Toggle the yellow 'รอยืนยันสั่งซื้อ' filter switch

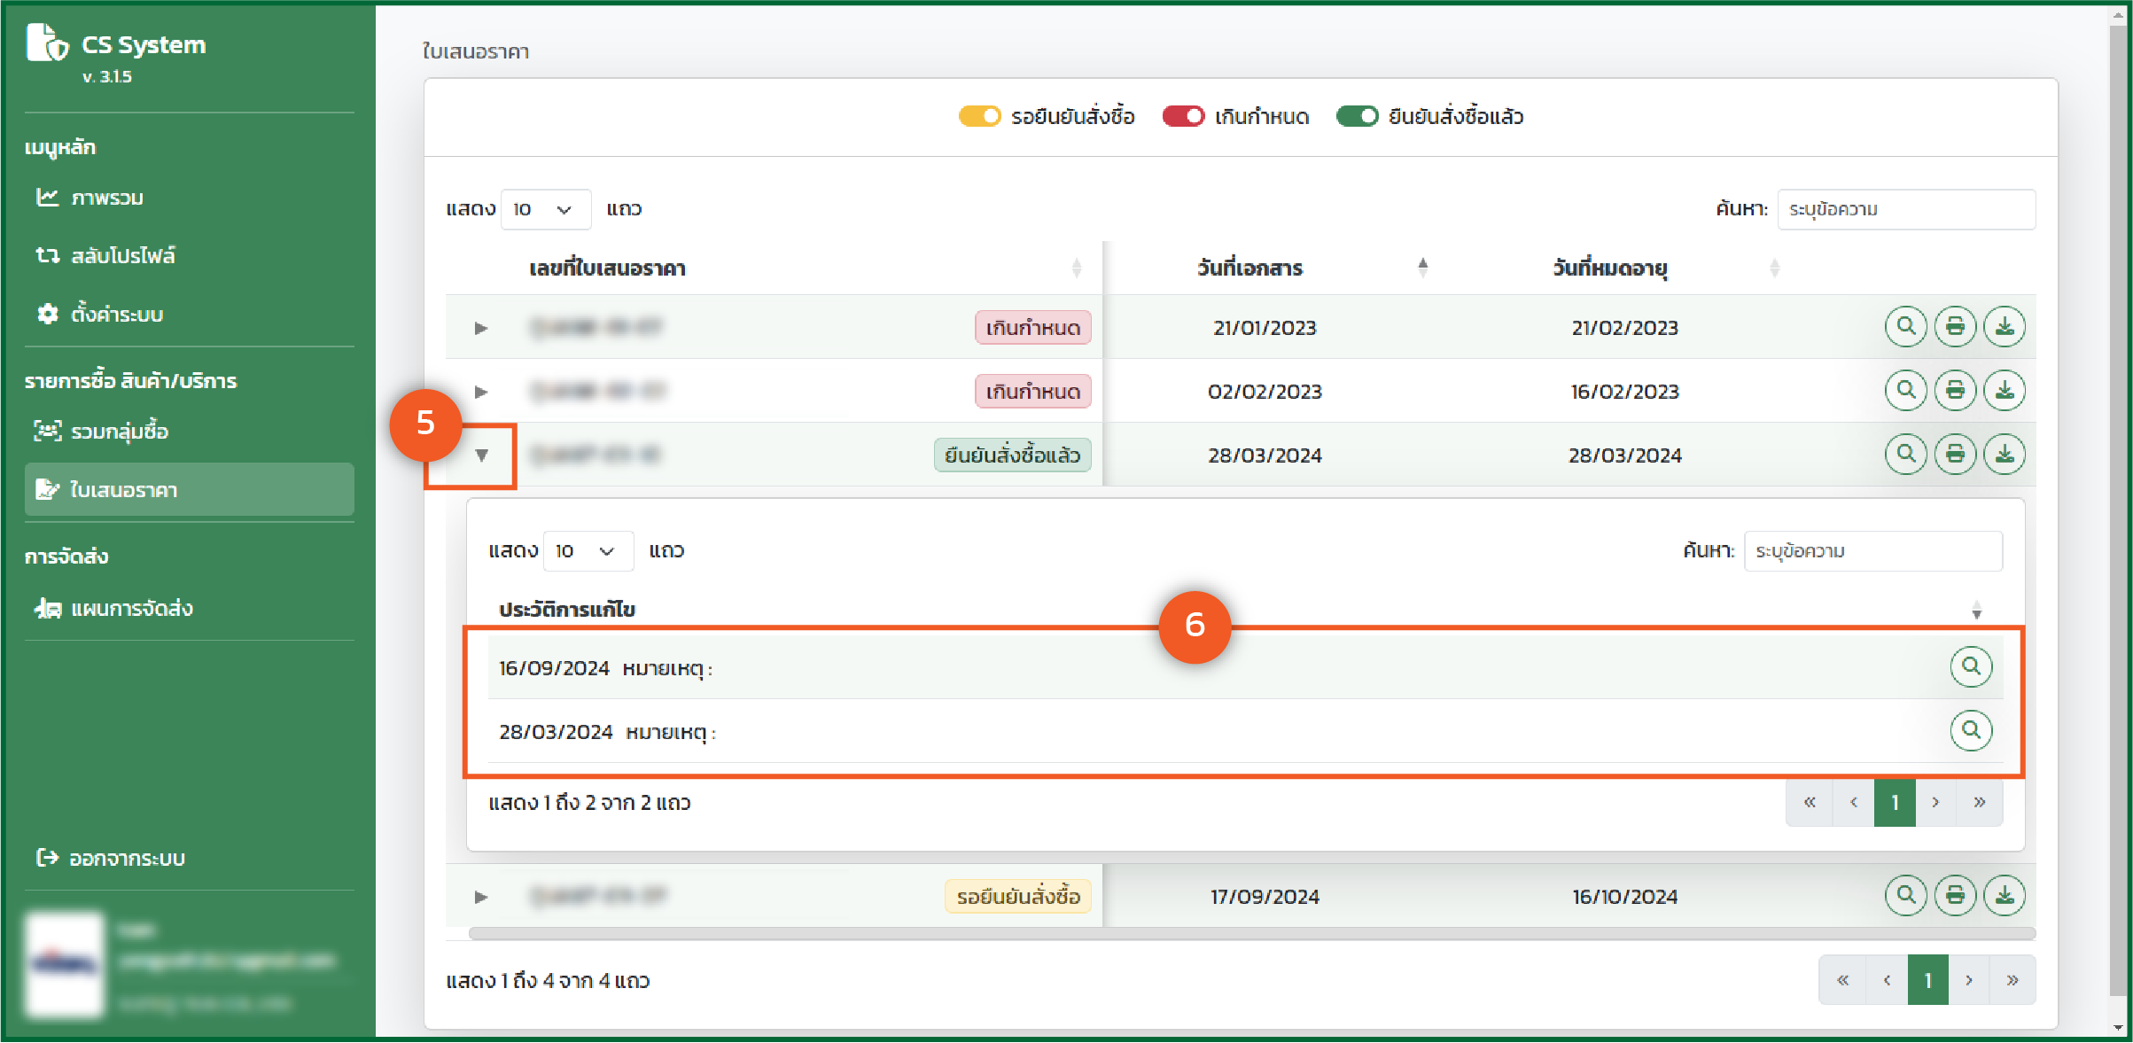coord(979,116)
